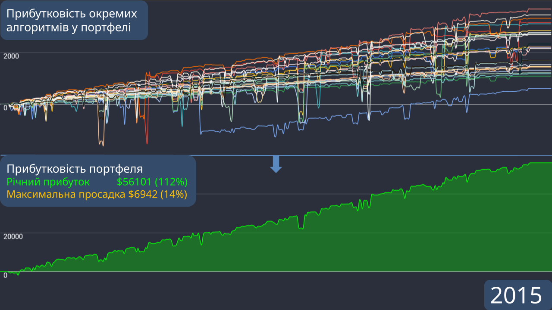Click the "20000" axis label on portfolio chart
552x310 pixels.
[13, 236]
